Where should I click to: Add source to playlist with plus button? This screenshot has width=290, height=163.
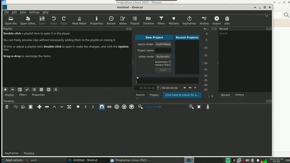click(5, 90)
